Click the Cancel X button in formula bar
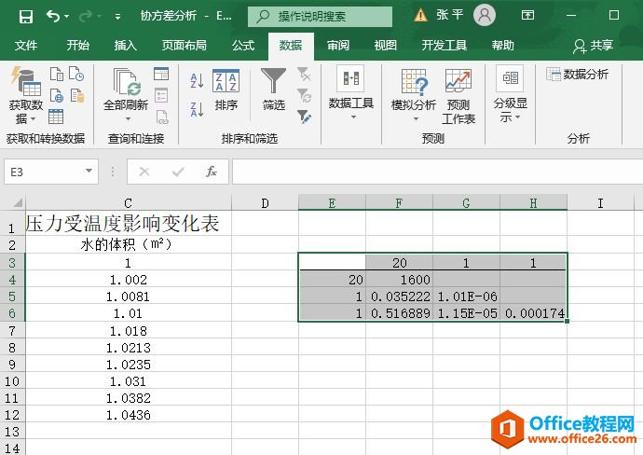This screenshot has width=643, height=455. coord(144,172)
